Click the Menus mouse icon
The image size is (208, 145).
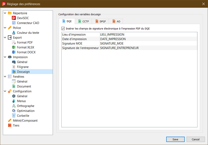(14, 101)
